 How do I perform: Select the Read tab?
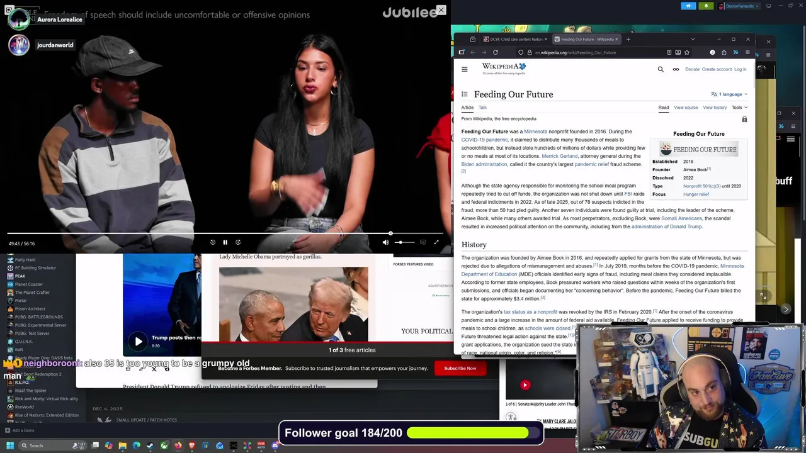(664, 108)
